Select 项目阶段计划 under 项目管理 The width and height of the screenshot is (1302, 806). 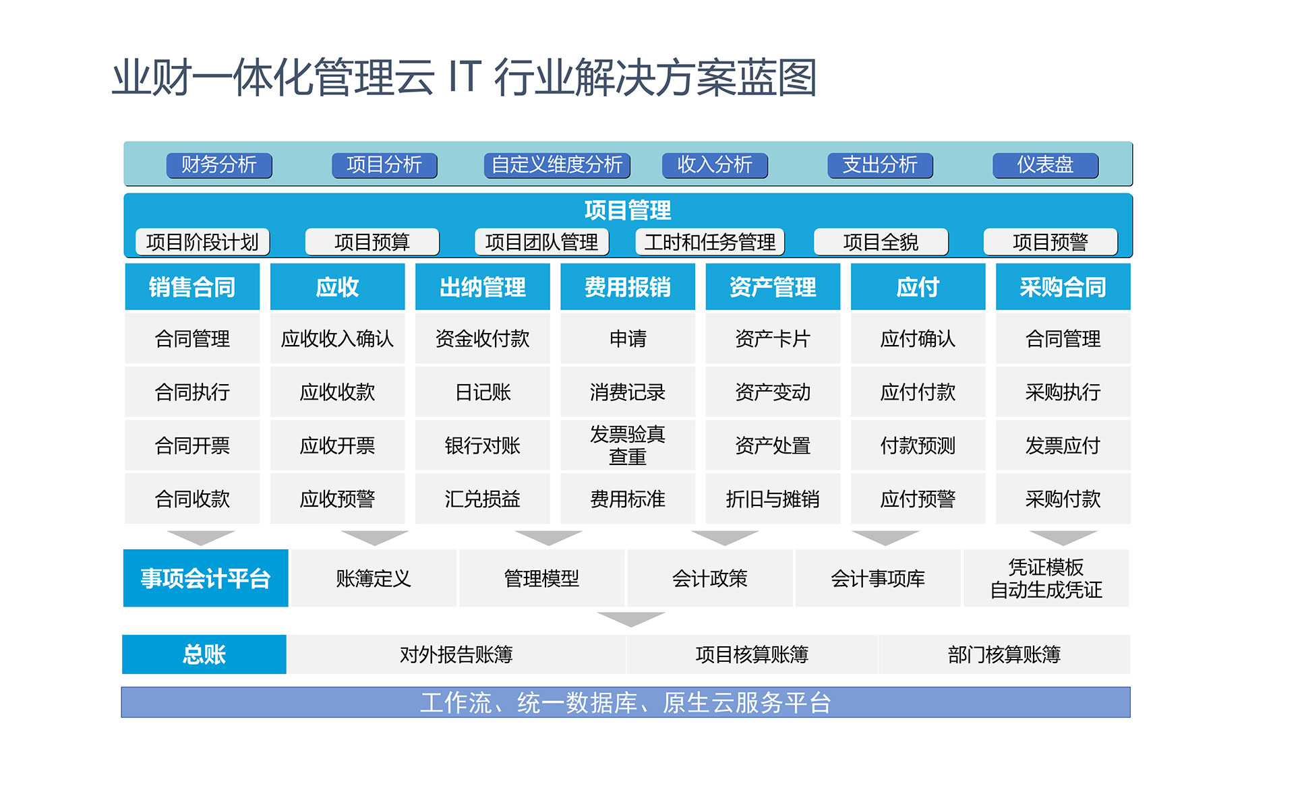[202, 242]
